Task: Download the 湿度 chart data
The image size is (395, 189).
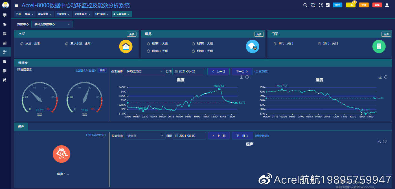Action: [380, 77]
